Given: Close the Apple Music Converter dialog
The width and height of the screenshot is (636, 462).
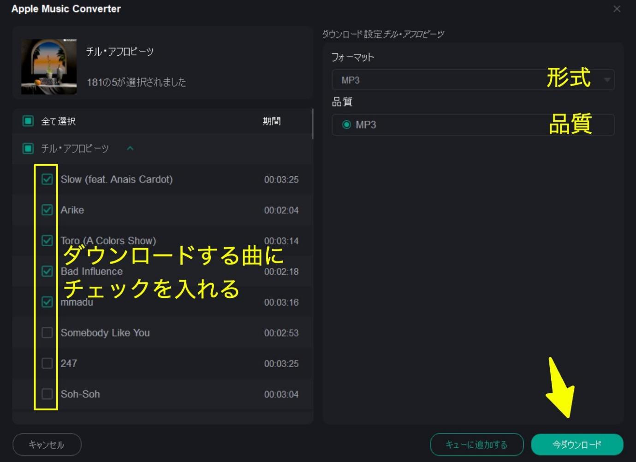Looking at the screenshot, I should tap(617, 9).
